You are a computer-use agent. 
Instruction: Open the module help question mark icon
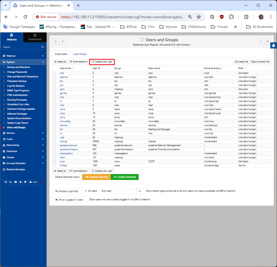pos(63,42)
